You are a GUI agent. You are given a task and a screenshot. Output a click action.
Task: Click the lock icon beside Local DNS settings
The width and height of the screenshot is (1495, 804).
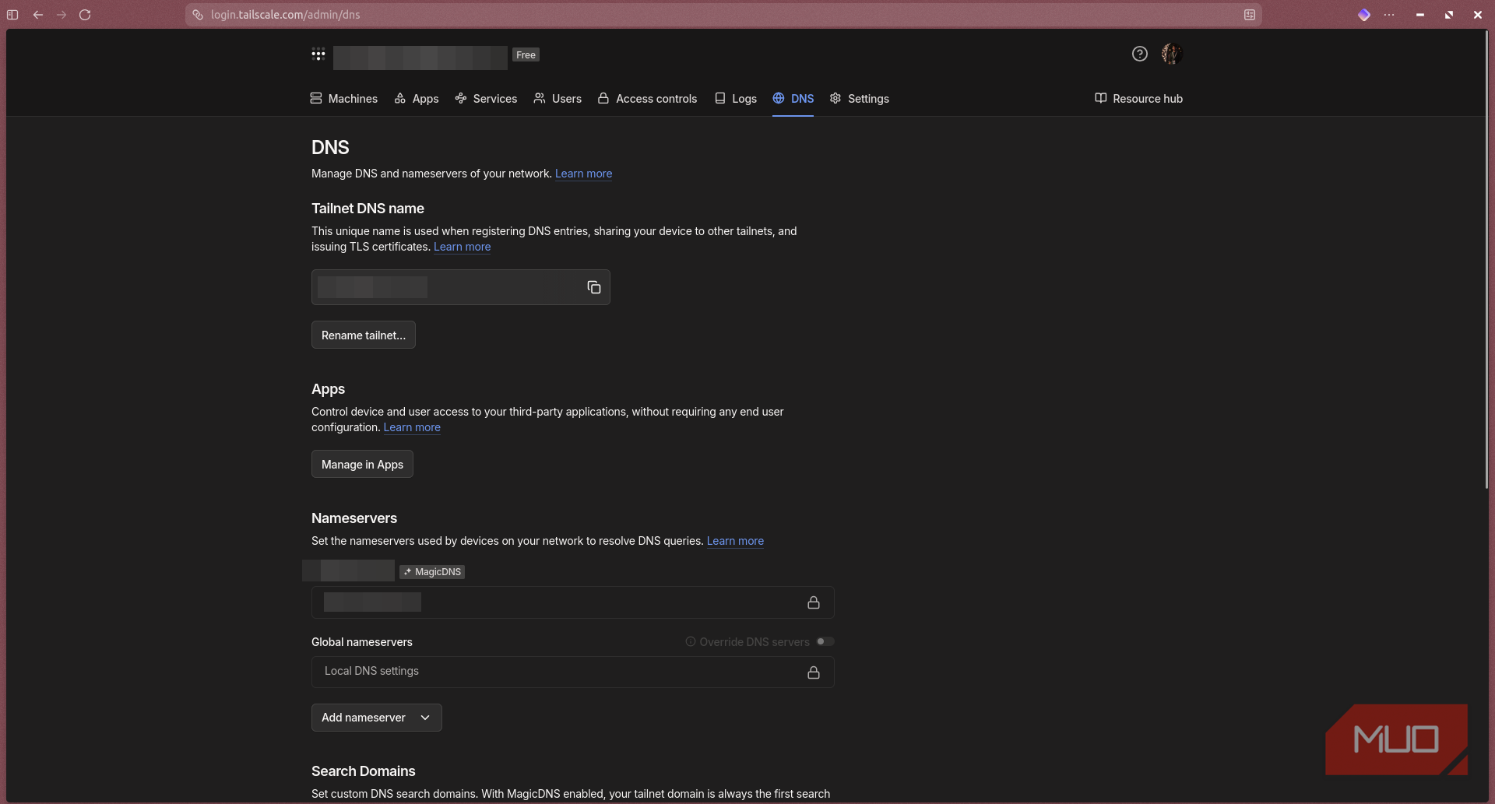814,672
